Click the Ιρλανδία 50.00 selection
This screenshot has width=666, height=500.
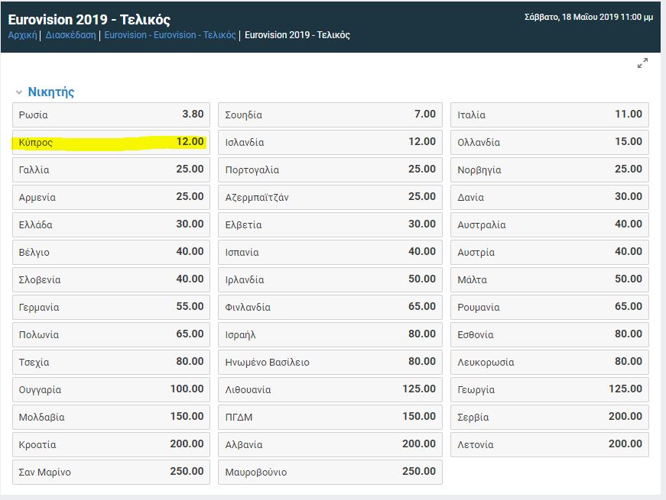pyautogui.click(x=330, y=280)
